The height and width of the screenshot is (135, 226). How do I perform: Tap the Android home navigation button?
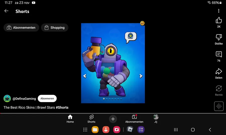[193, 130]
